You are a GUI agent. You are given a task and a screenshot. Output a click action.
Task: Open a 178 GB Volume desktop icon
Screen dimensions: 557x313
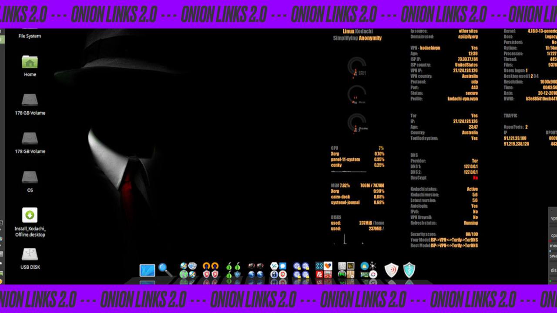click(x=30, y=100)
